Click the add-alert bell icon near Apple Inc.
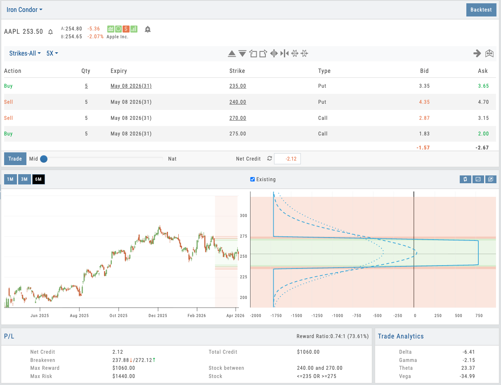The height and width of the screenshot is (385, 501). 147,29
